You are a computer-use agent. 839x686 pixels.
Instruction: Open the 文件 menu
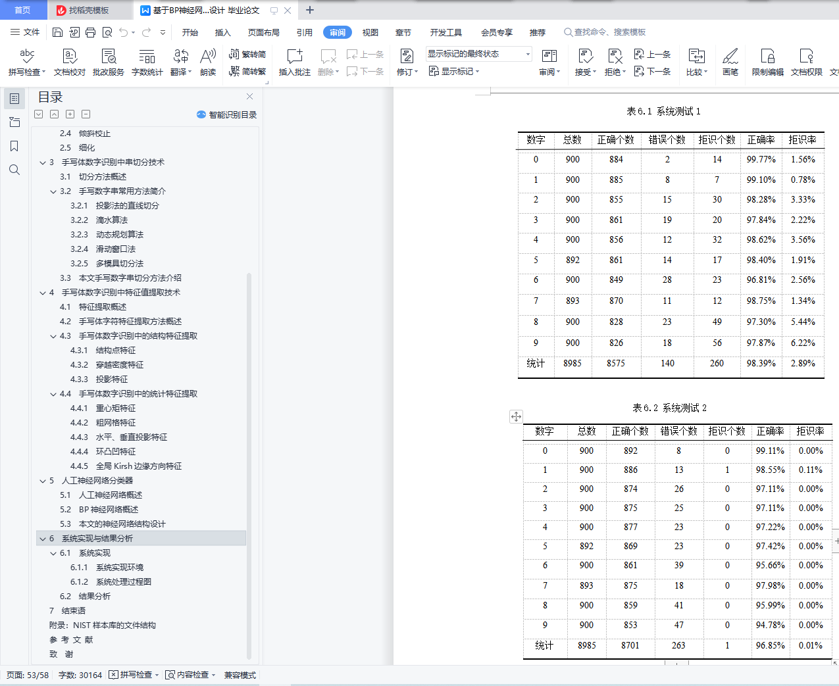pyautogui.click(x=25, y=32)
